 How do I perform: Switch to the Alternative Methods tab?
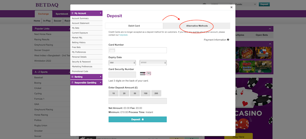point(197,26)
